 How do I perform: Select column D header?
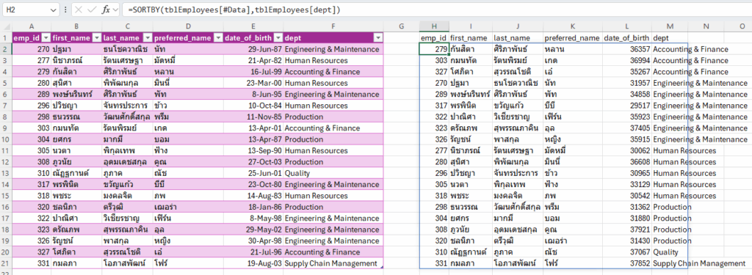click(188, 26)
